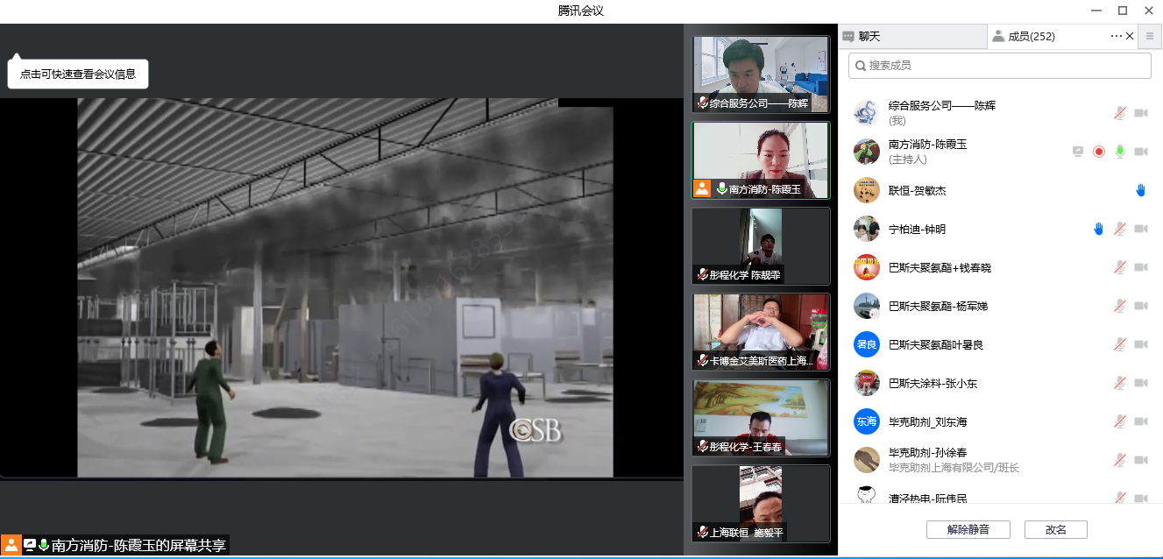This screenshot has height=559, width=1163.
Task: Click camera icon in 南方消防-陈霞玉 row
Action: 1141,152
